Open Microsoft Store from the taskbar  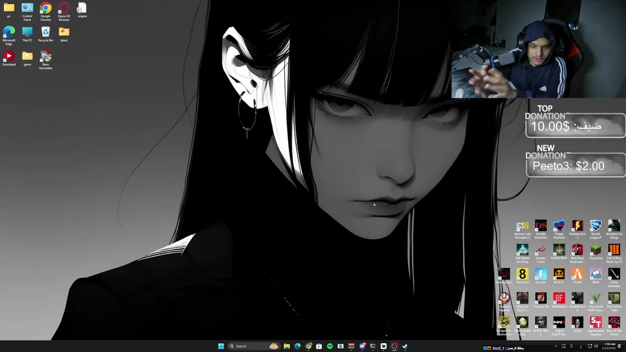(x=319, y=346)
